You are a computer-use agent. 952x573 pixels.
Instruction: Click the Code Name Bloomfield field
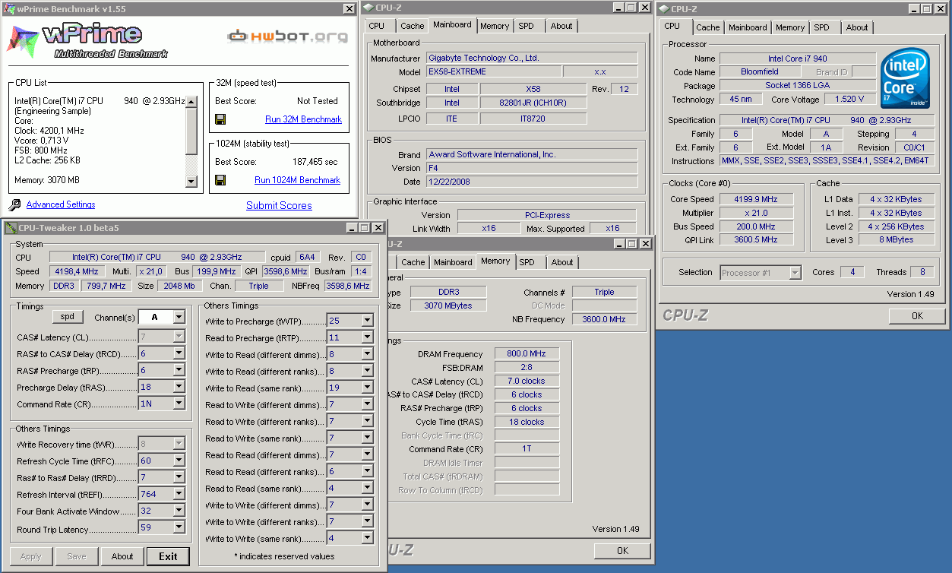[760, 71]
